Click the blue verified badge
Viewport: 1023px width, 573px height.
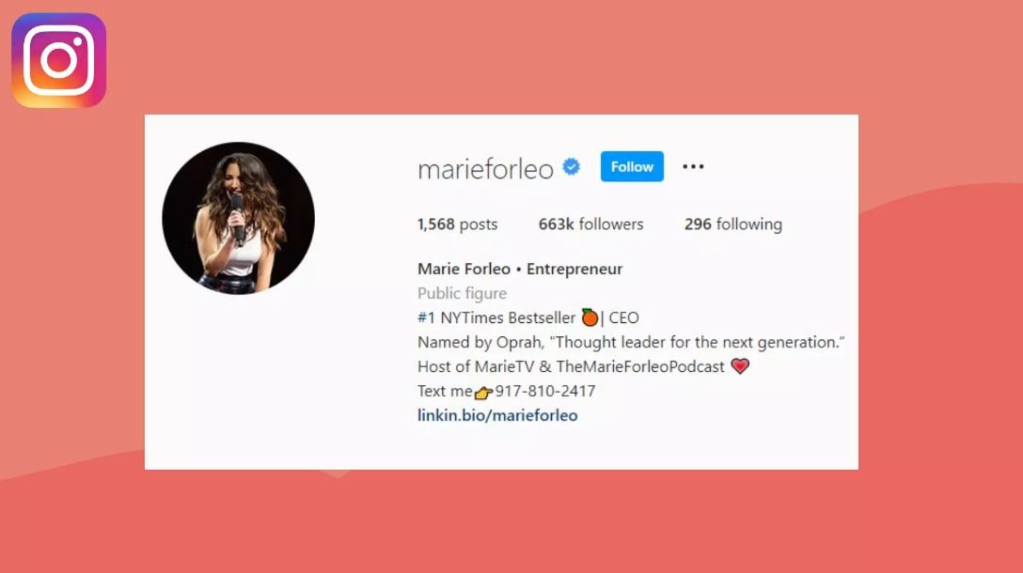click(572, 167)
